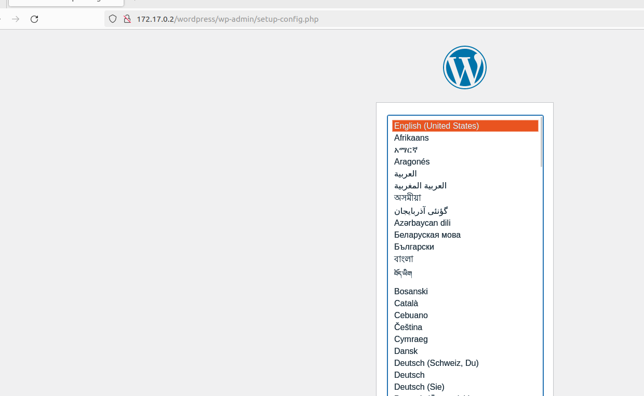This screenshot has height=396, width=644.
Task: Select Cymraeg language option
Action: point(465,339)
